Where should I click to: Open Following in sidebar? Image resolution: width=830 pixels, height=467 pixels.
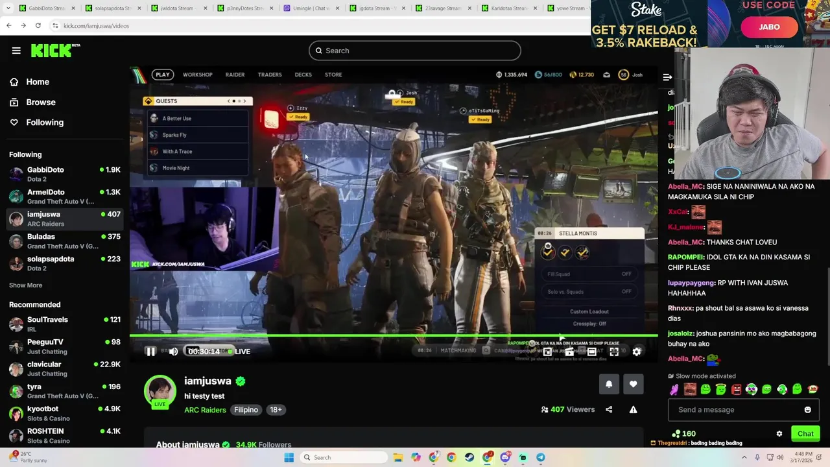[x=37, y=122]
